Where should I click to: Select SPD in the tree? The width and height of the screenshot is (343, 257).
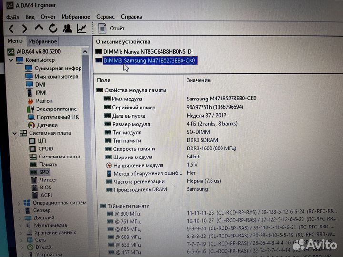[x=44, y=172]
